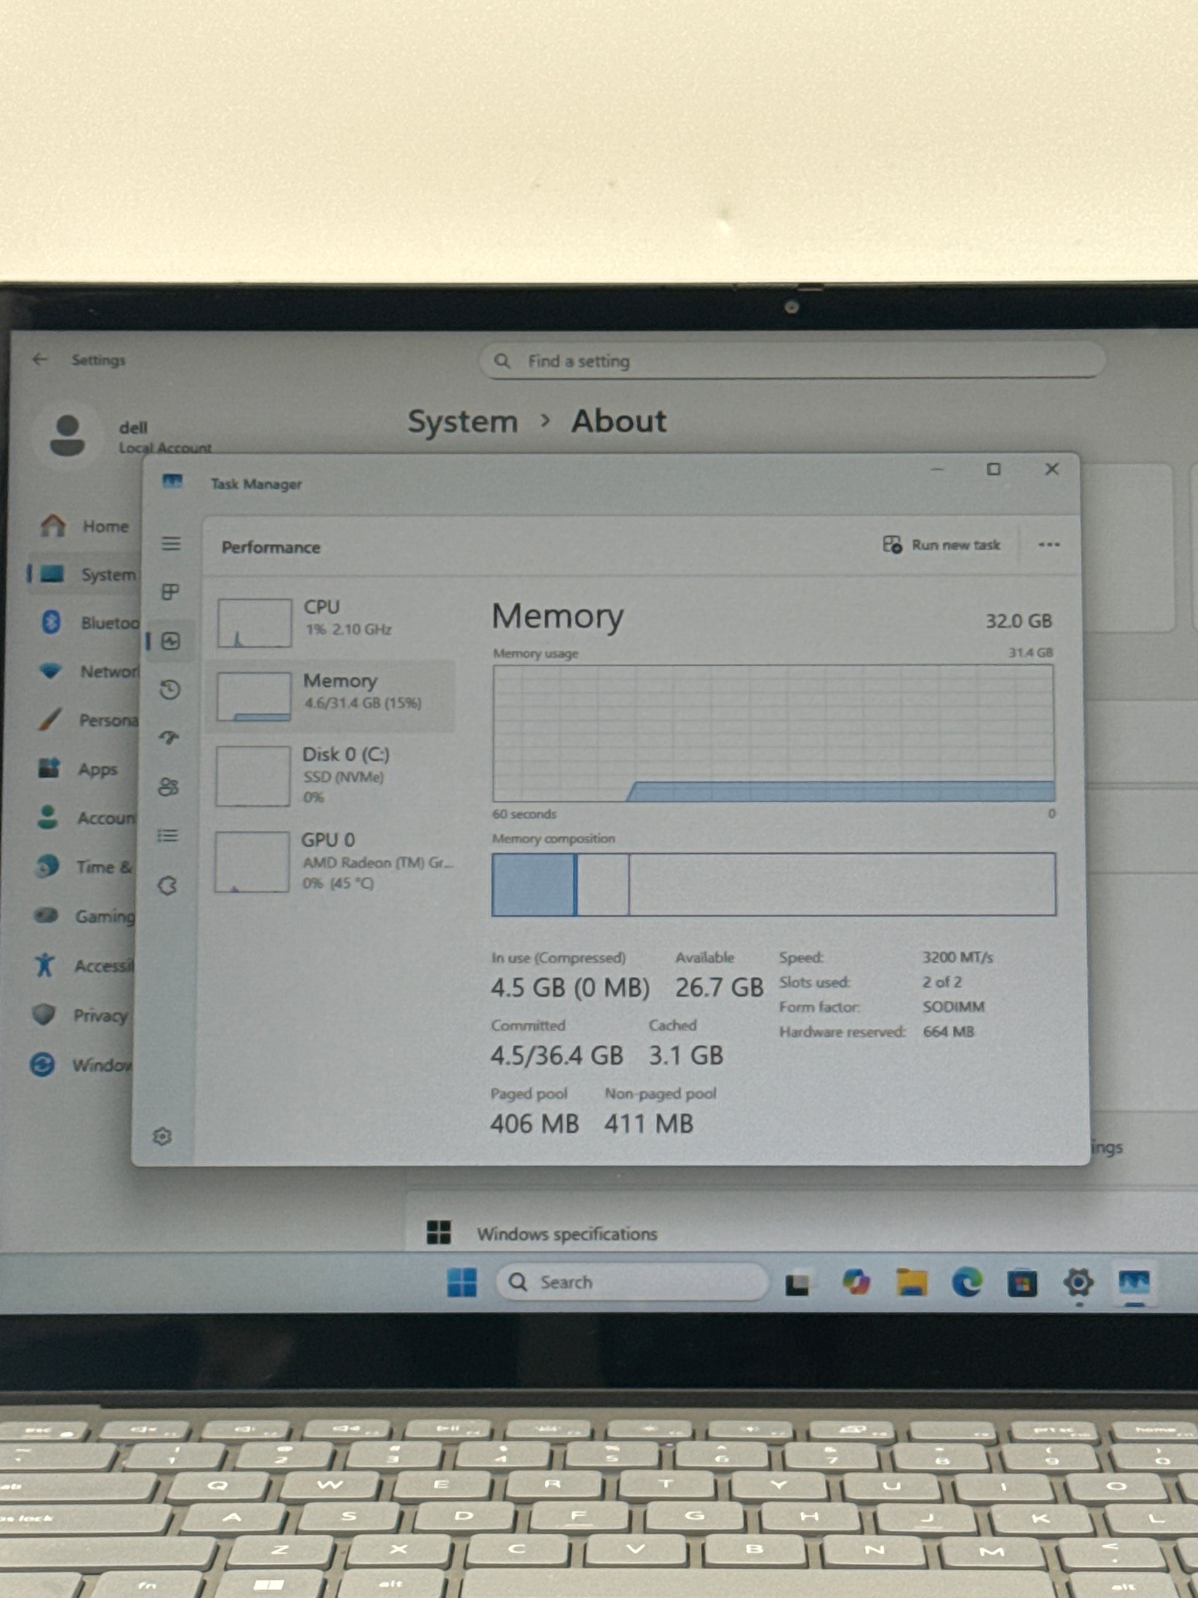Open the three-dot more options menu

[x=1048, y=545]
